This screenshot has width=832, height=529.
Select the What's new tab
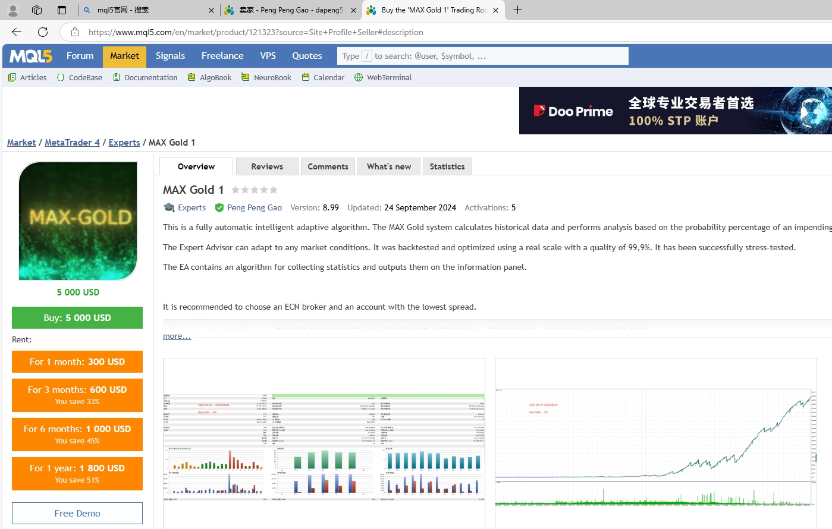click(389, 166)
